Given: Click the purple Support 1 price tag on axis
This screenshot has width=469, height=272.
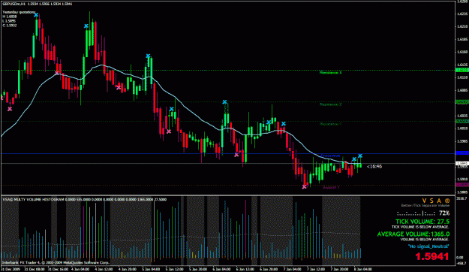Looking at the screenshot, I should [x=462, y=185].
